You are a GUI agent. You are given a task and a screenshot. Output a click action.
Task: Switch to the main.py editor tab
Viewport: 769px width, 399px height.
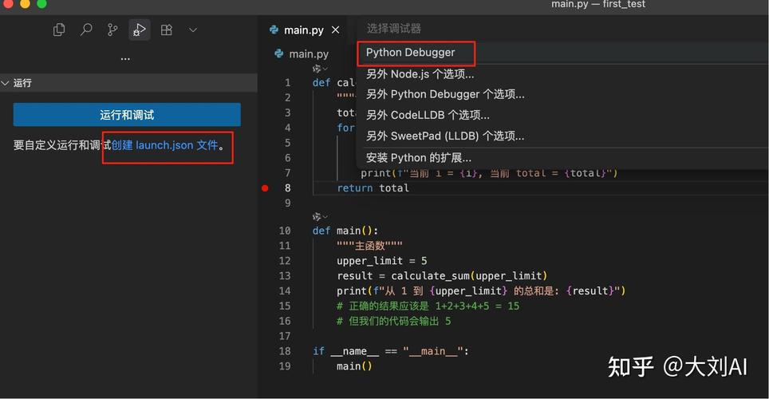[304, 30]
